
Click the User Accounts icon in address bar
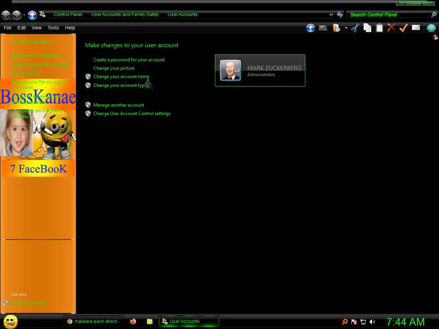(43, 14)
